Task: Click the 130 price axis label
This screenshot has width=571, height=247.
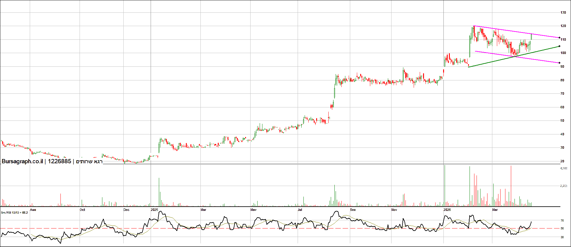Action: 563,13
